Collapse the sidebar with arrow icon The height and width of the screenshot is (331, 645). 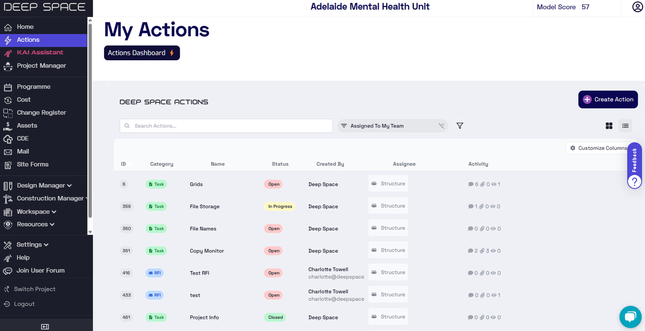(x=45, y=326)
